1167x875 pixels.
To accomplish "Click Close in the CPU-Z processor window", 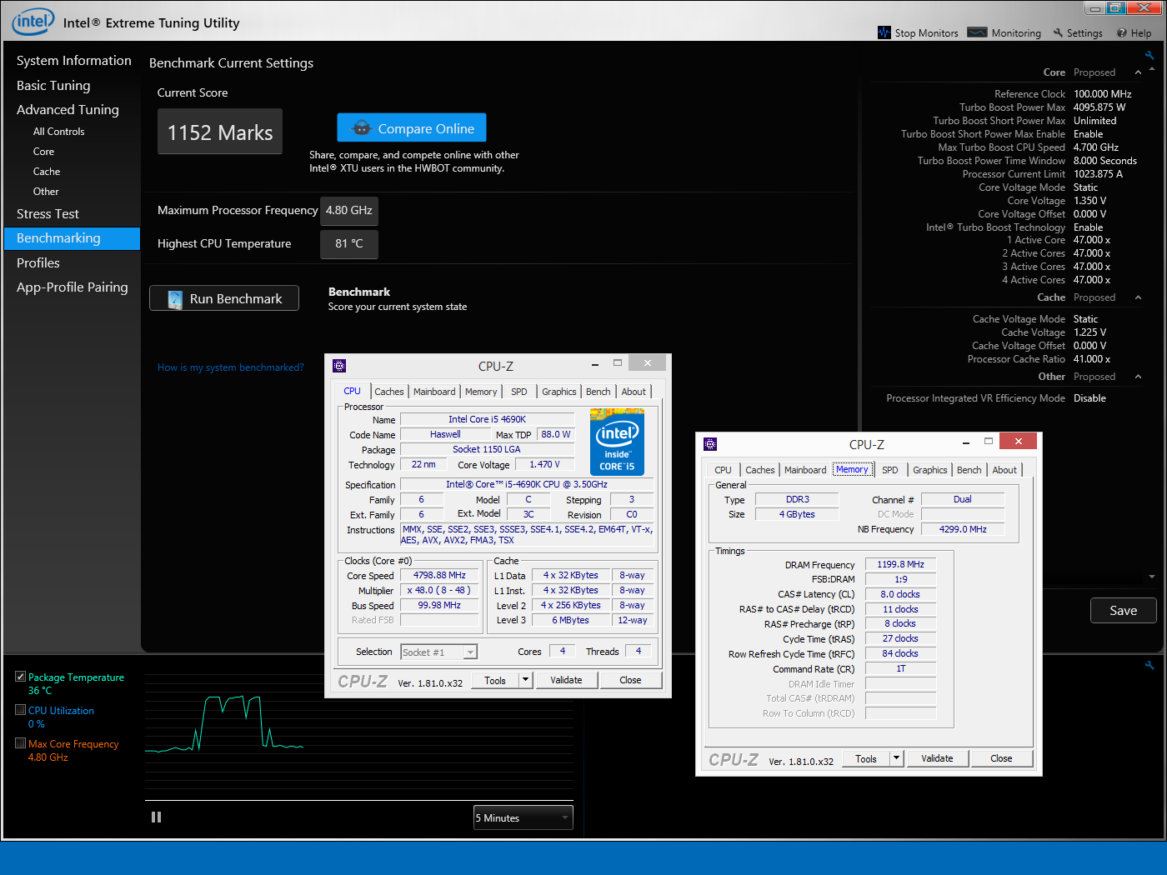I will point(631,680).
